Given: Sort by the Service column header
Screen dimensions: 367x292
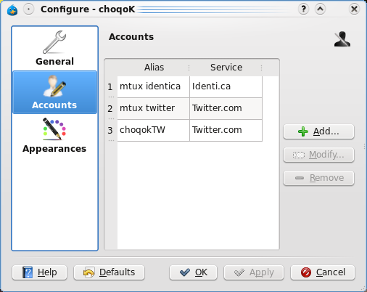Looking at the screenshot, I should point(226,68).
